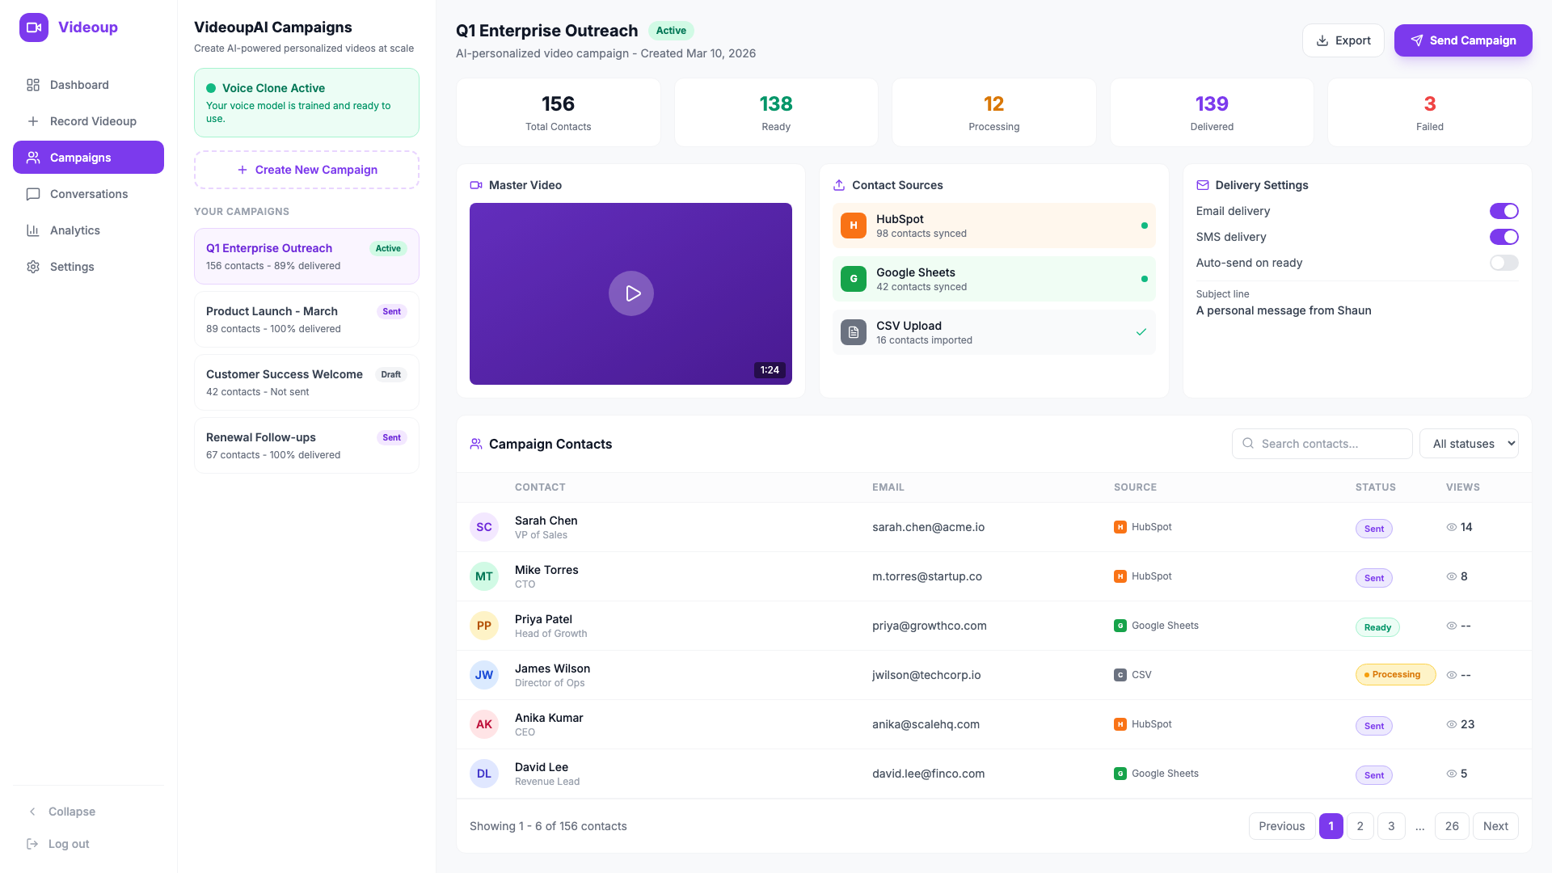
Task: Click the Record Videoup plus icon
Action: [33, 121]
